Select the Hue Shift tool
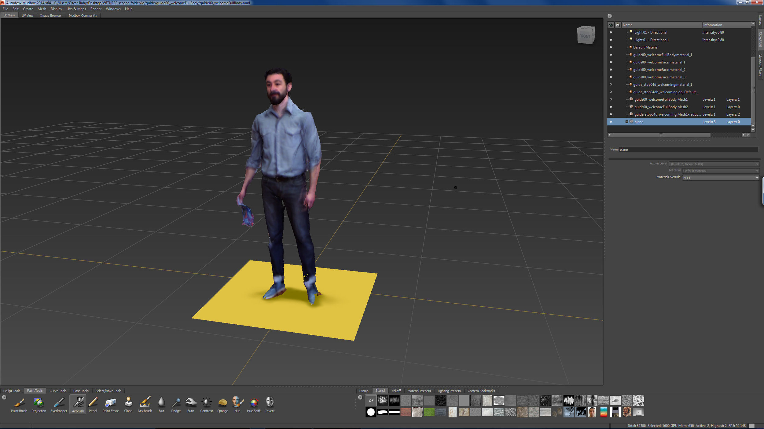 [x=254, y=405]
